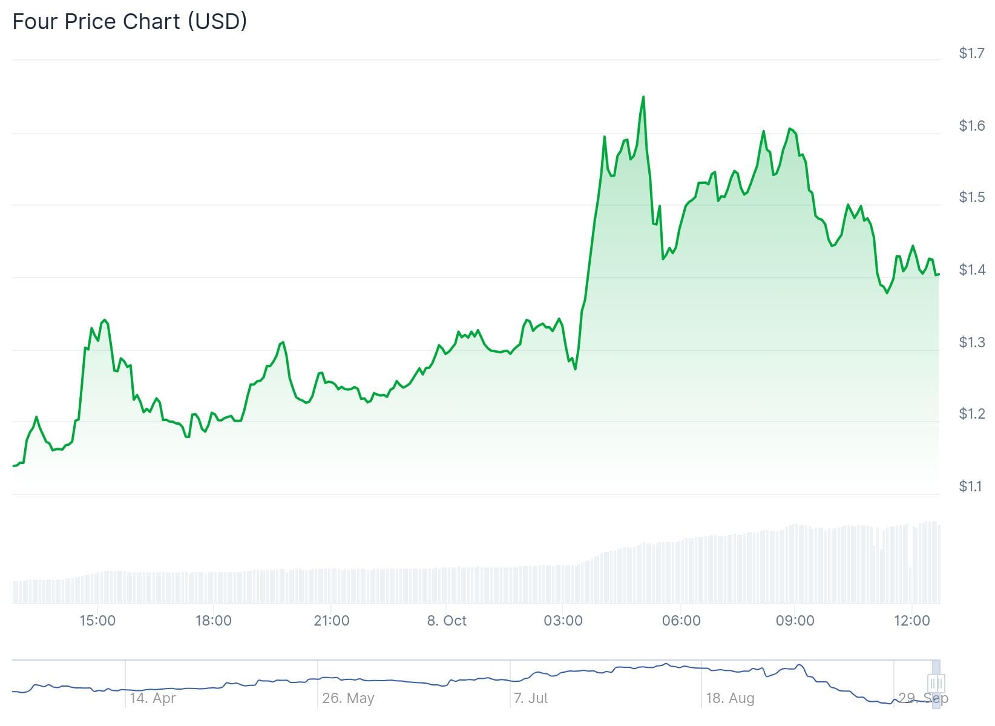Click the $1.7 price axis label
995x726 pixels.
(x=971, y=53)
